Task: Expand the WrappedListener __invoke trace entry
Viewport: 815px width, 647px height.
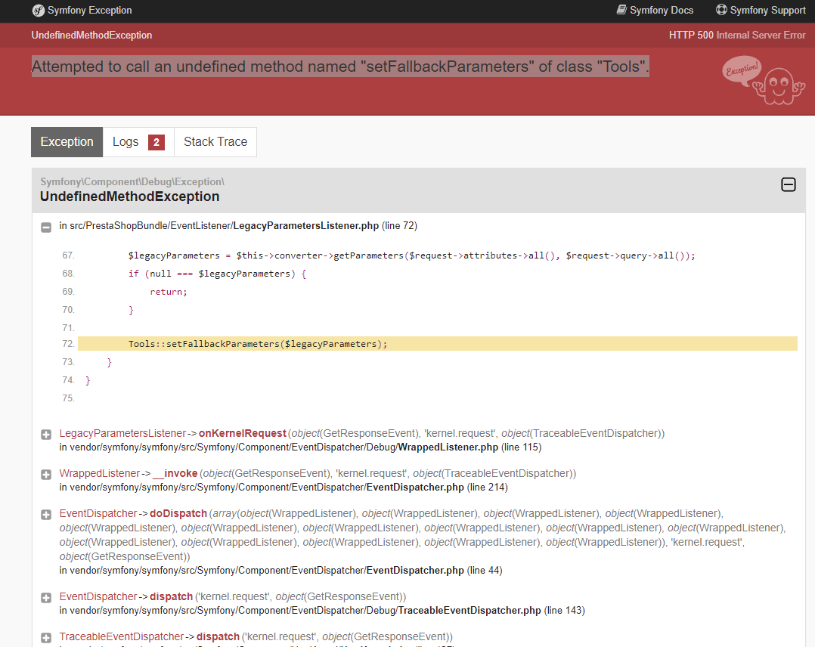Action: (46, 475)
